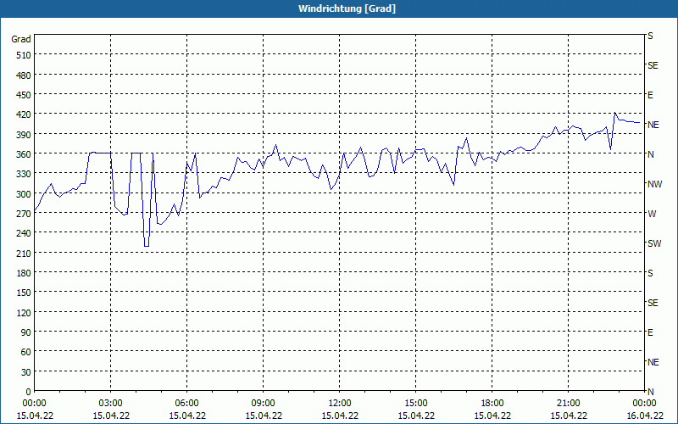Select the y-axis value 180
The height and width of the screenshot is (424, 678).
pyautogui.click(x=24, y=273)
